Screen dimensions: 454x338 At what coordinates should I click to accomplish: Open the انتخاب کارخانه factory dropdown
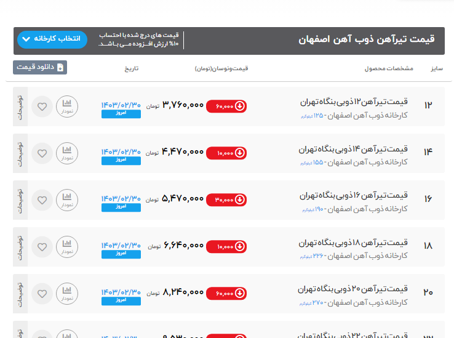(52, 39)
